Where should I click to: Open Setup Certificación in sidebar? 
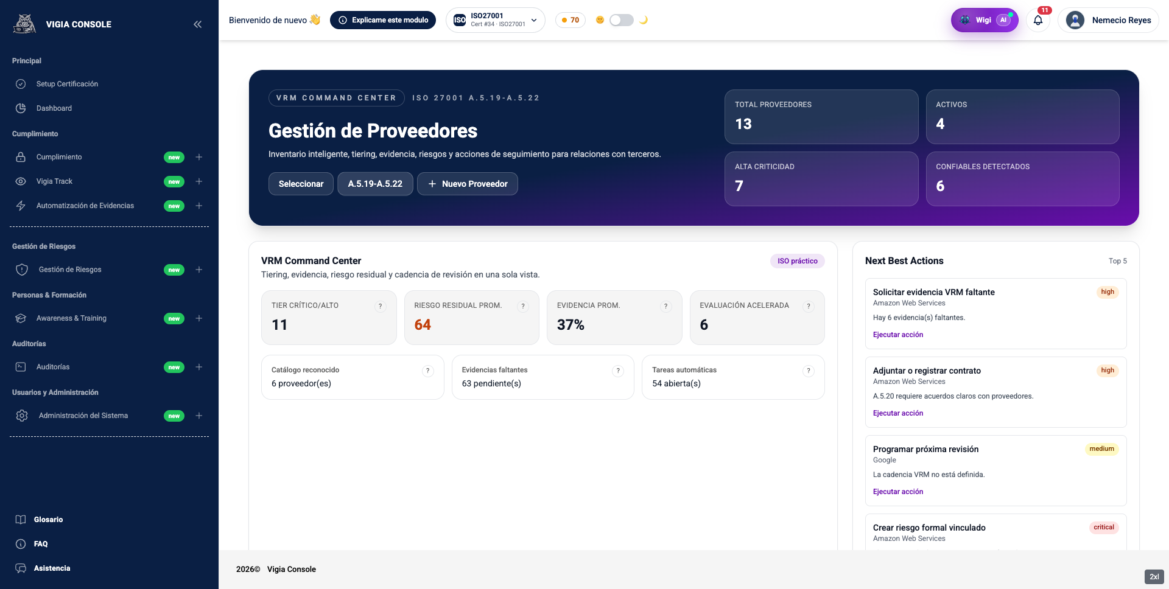[67, 84]
